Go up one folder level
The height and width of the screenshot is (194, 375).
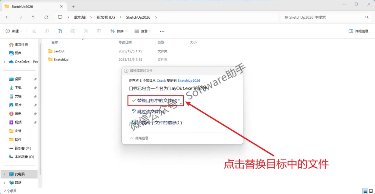coord(33,17)
